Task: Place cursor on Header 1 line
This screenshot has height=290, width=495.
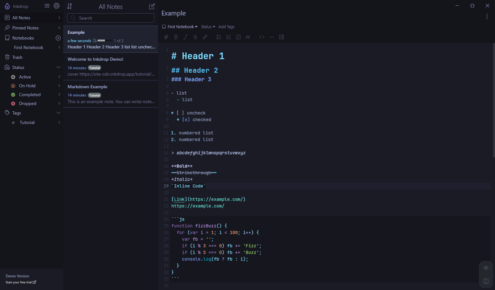Action: (198, 56)
